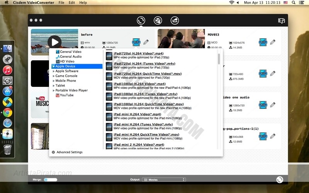Toggle the Merge switch
Image resolution: width=309 pixels, height=193 pixels.
tap(51, 179)
